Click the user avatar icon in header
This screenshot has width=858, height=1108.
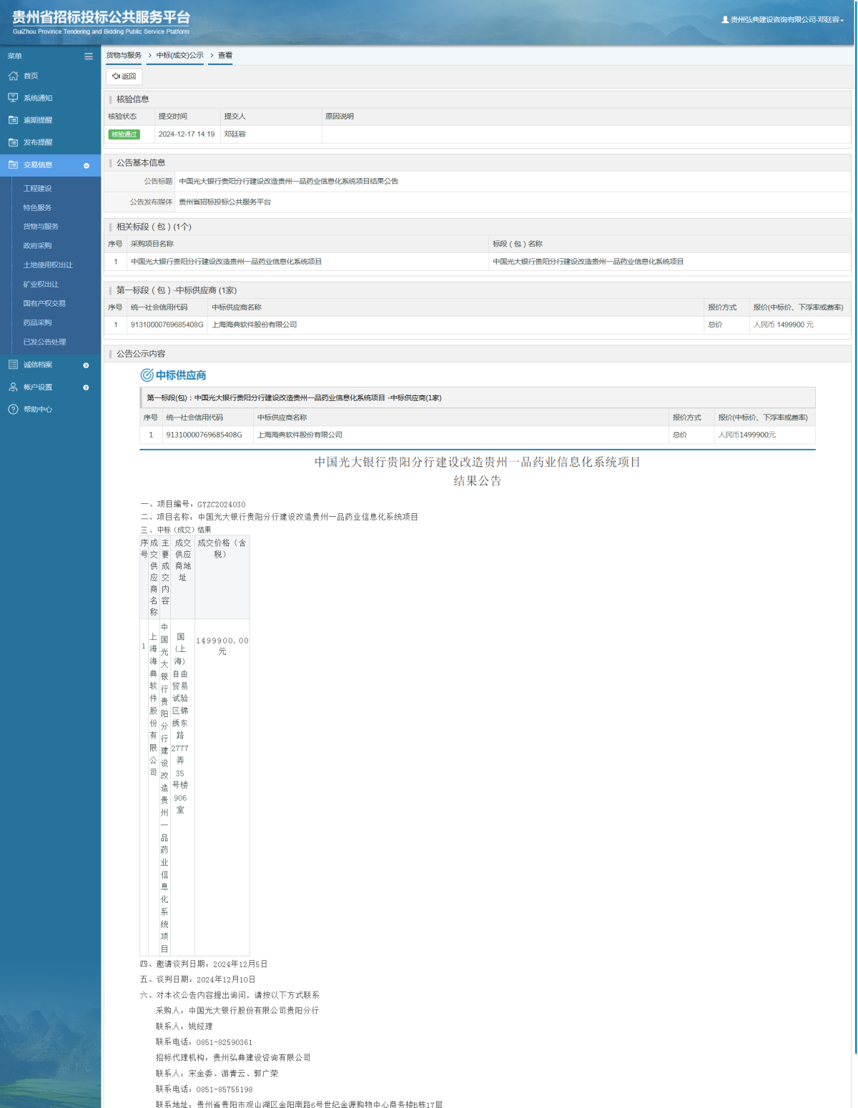point(725,20)
